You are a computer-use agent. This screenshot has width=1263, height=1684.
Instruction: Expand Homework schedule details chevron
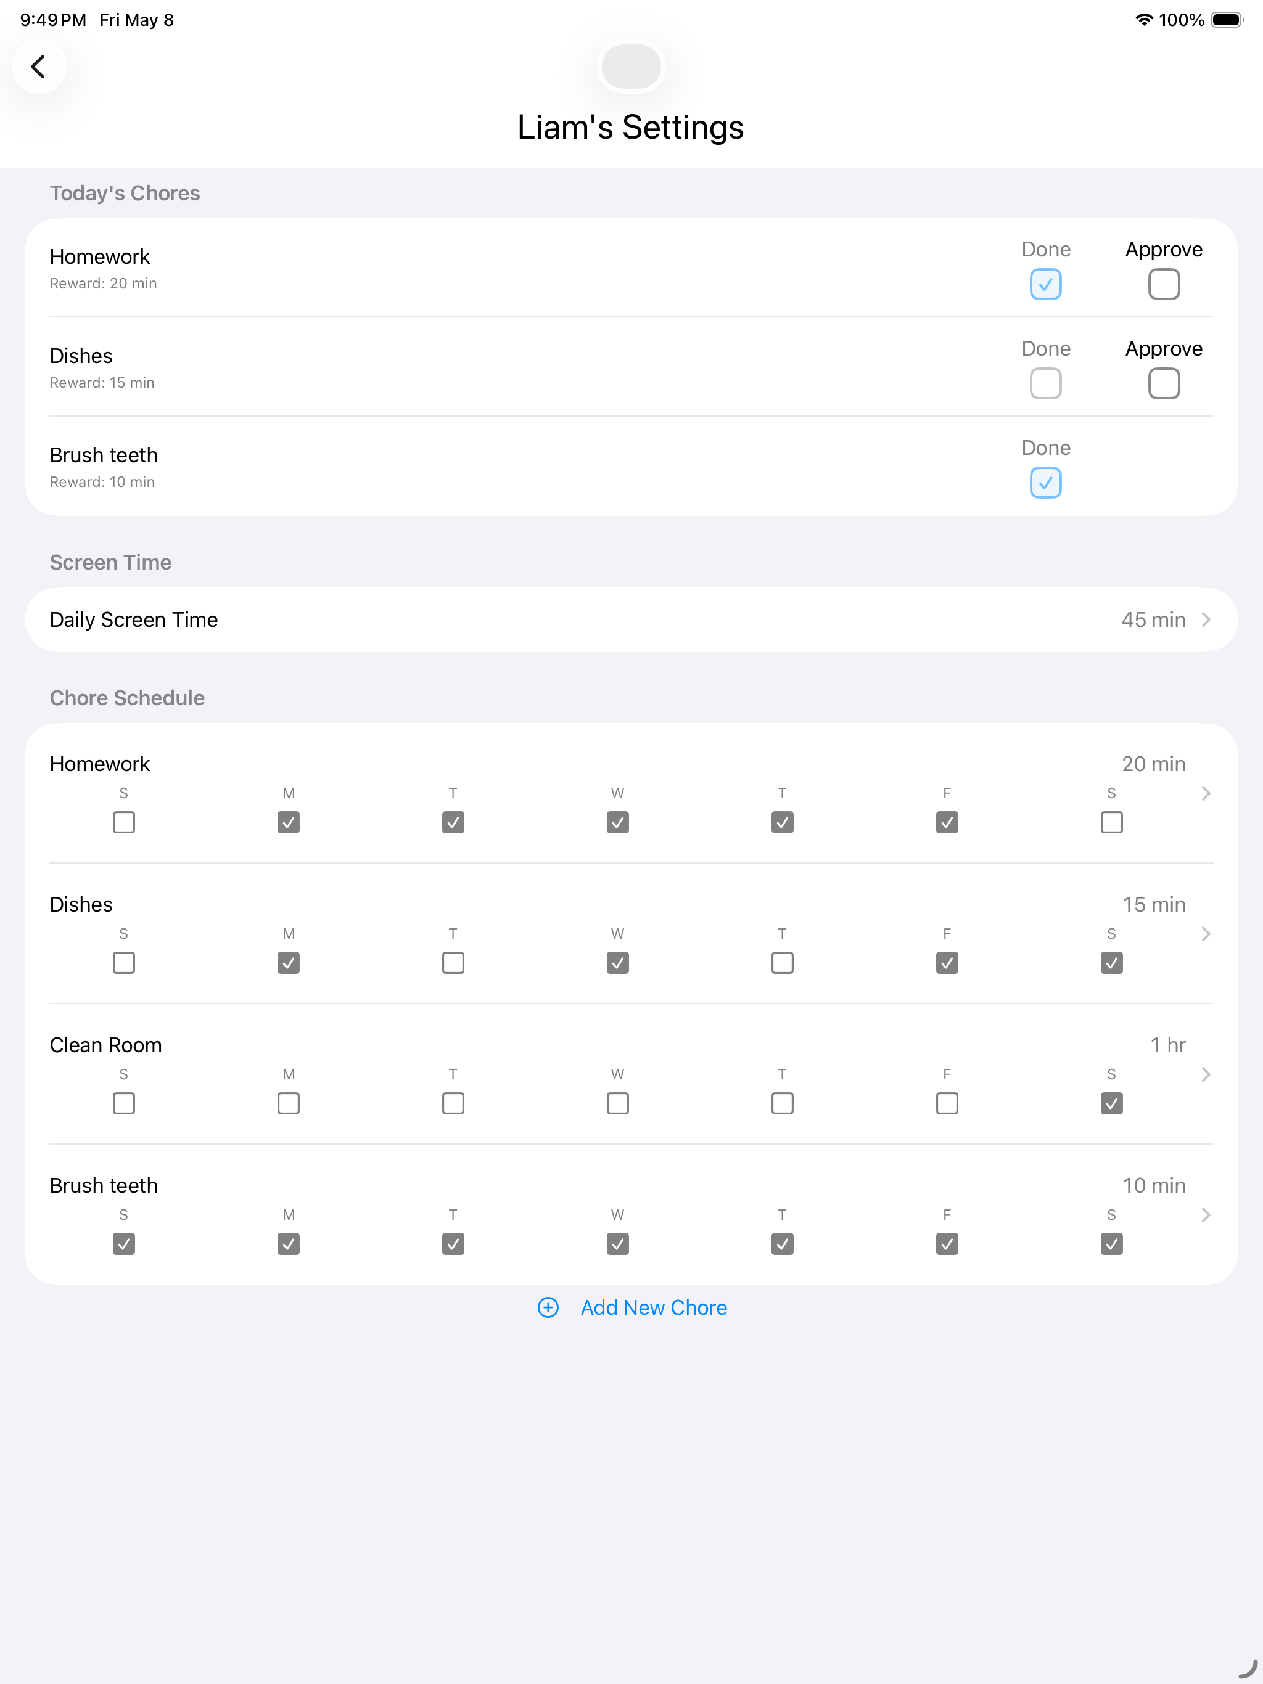pos(1205,793)
